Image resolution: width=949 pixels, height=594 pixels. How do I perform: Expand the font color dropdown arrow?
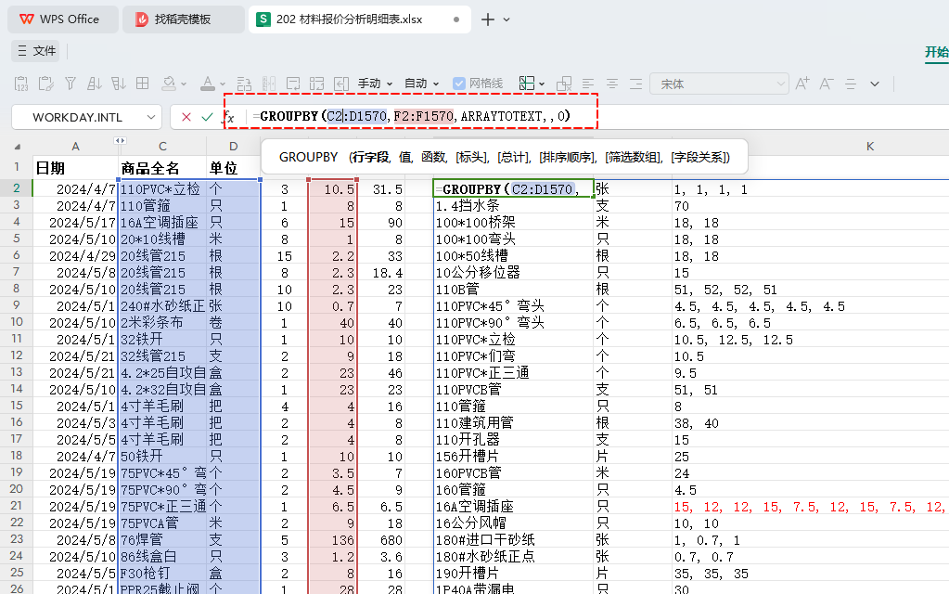tap(222, 84)
